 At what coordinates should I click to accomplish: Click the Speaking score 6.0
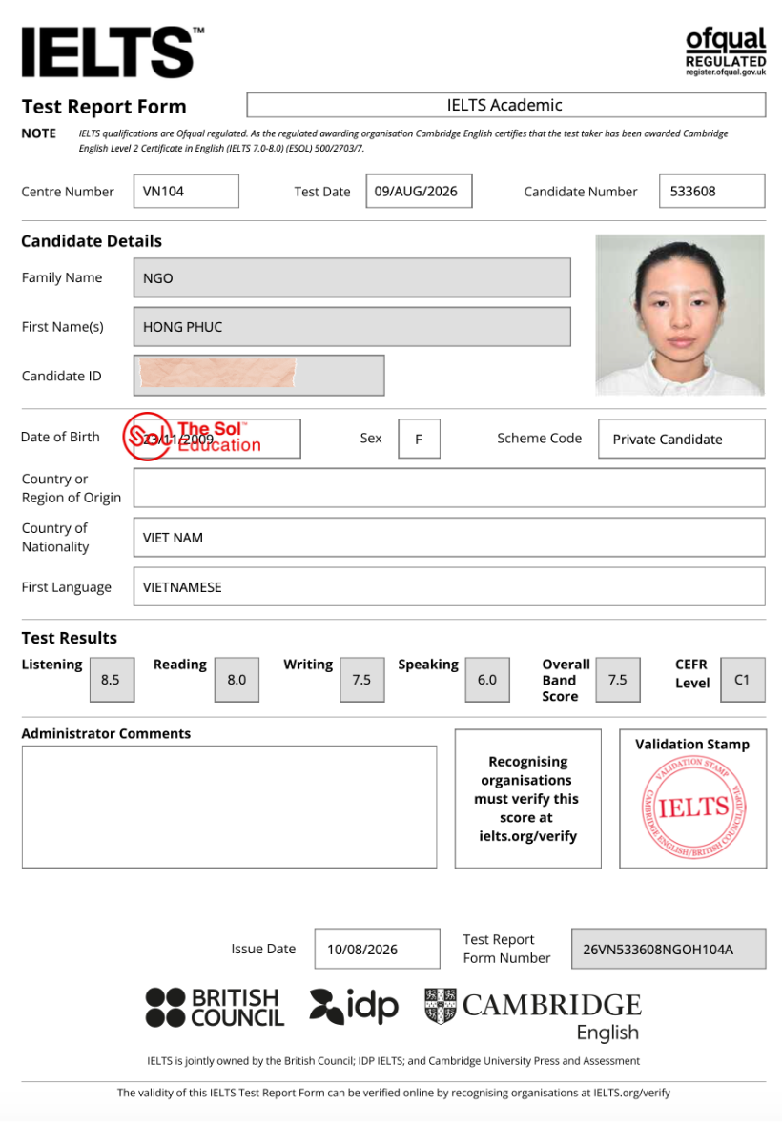click(488, 680)
